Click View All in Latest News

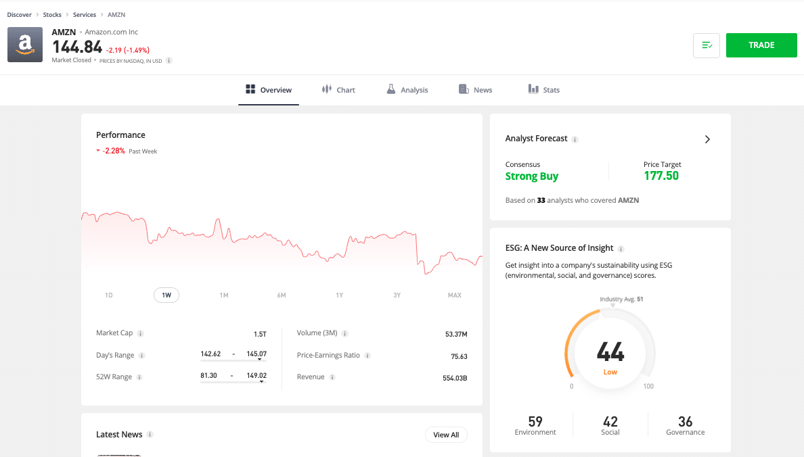point(446,435)
